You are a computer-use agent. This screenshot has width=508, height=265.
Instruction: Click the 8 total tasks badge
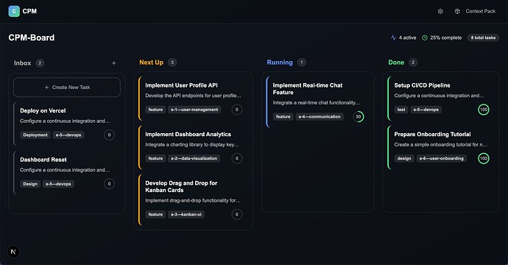click(483, 38)
